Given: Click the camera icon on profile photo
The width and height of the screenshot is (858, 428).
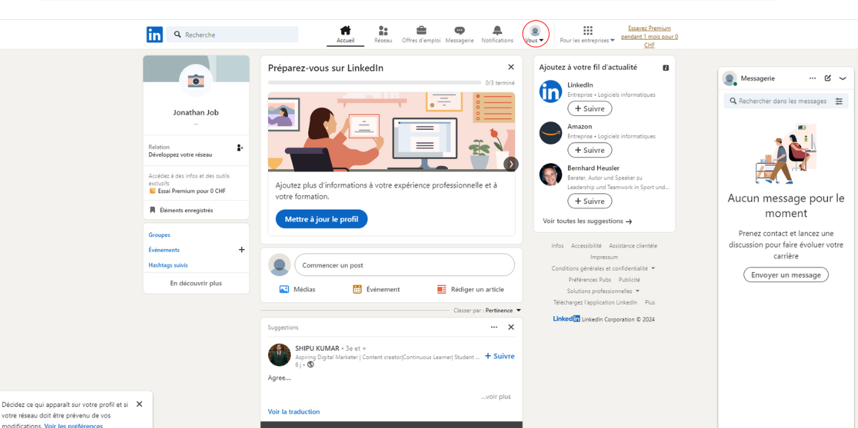Looking at the screenshot, I should point(196,81).
